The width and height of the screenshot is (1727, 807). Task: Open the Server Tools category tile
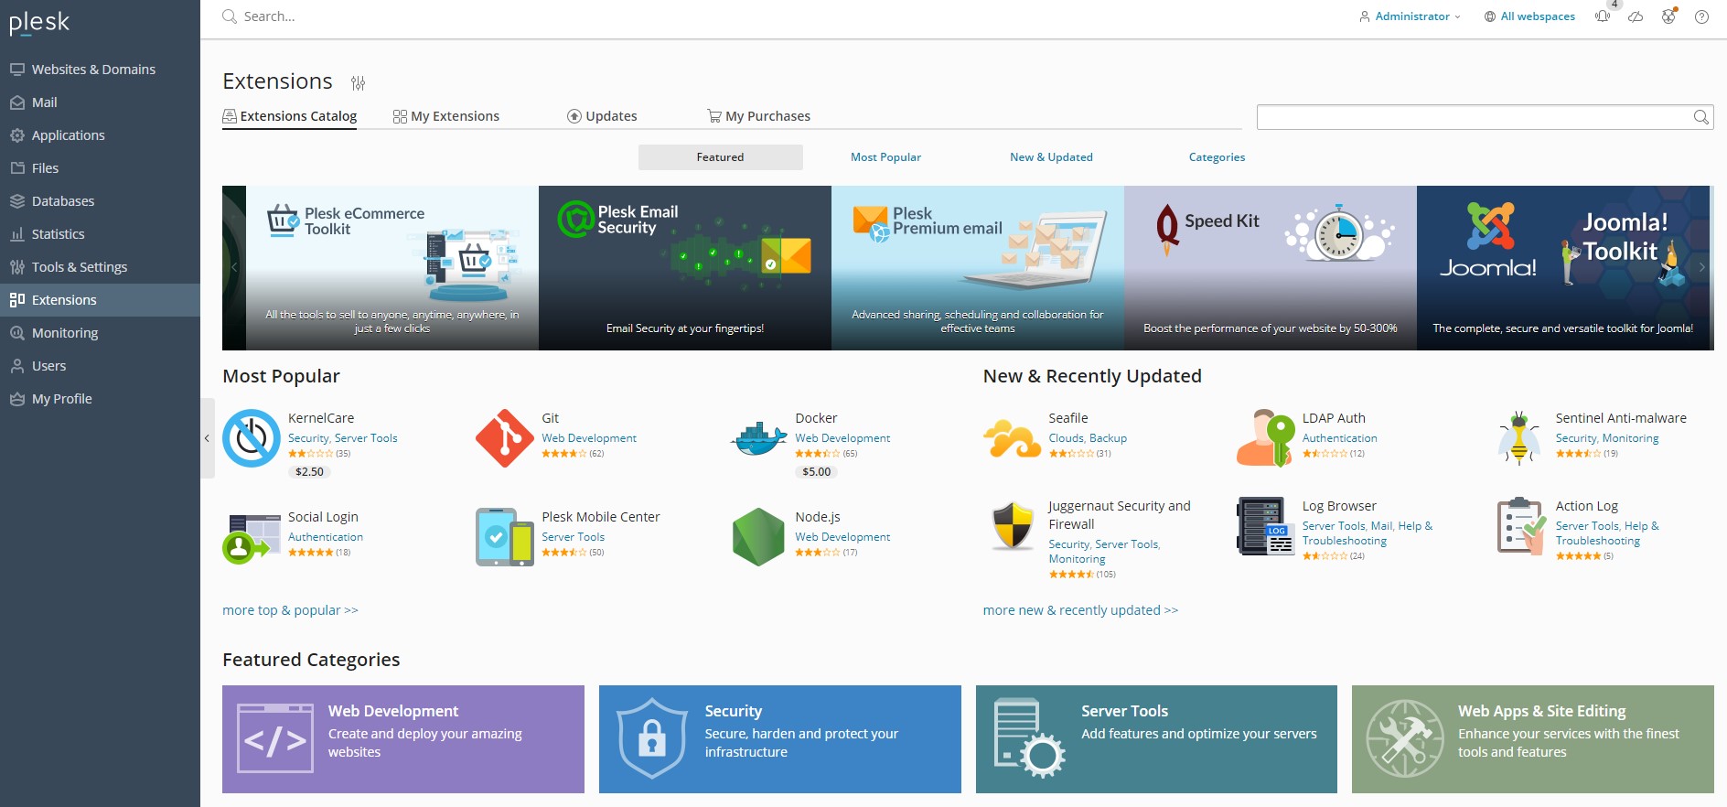[x=1156, y=739]
